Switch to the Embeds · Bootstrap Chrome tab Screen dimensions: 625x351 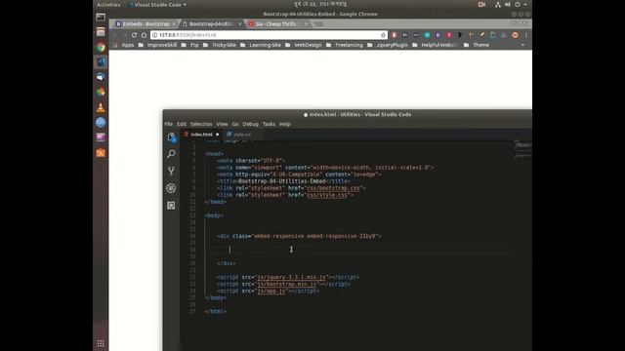click(x=145, y=24)
